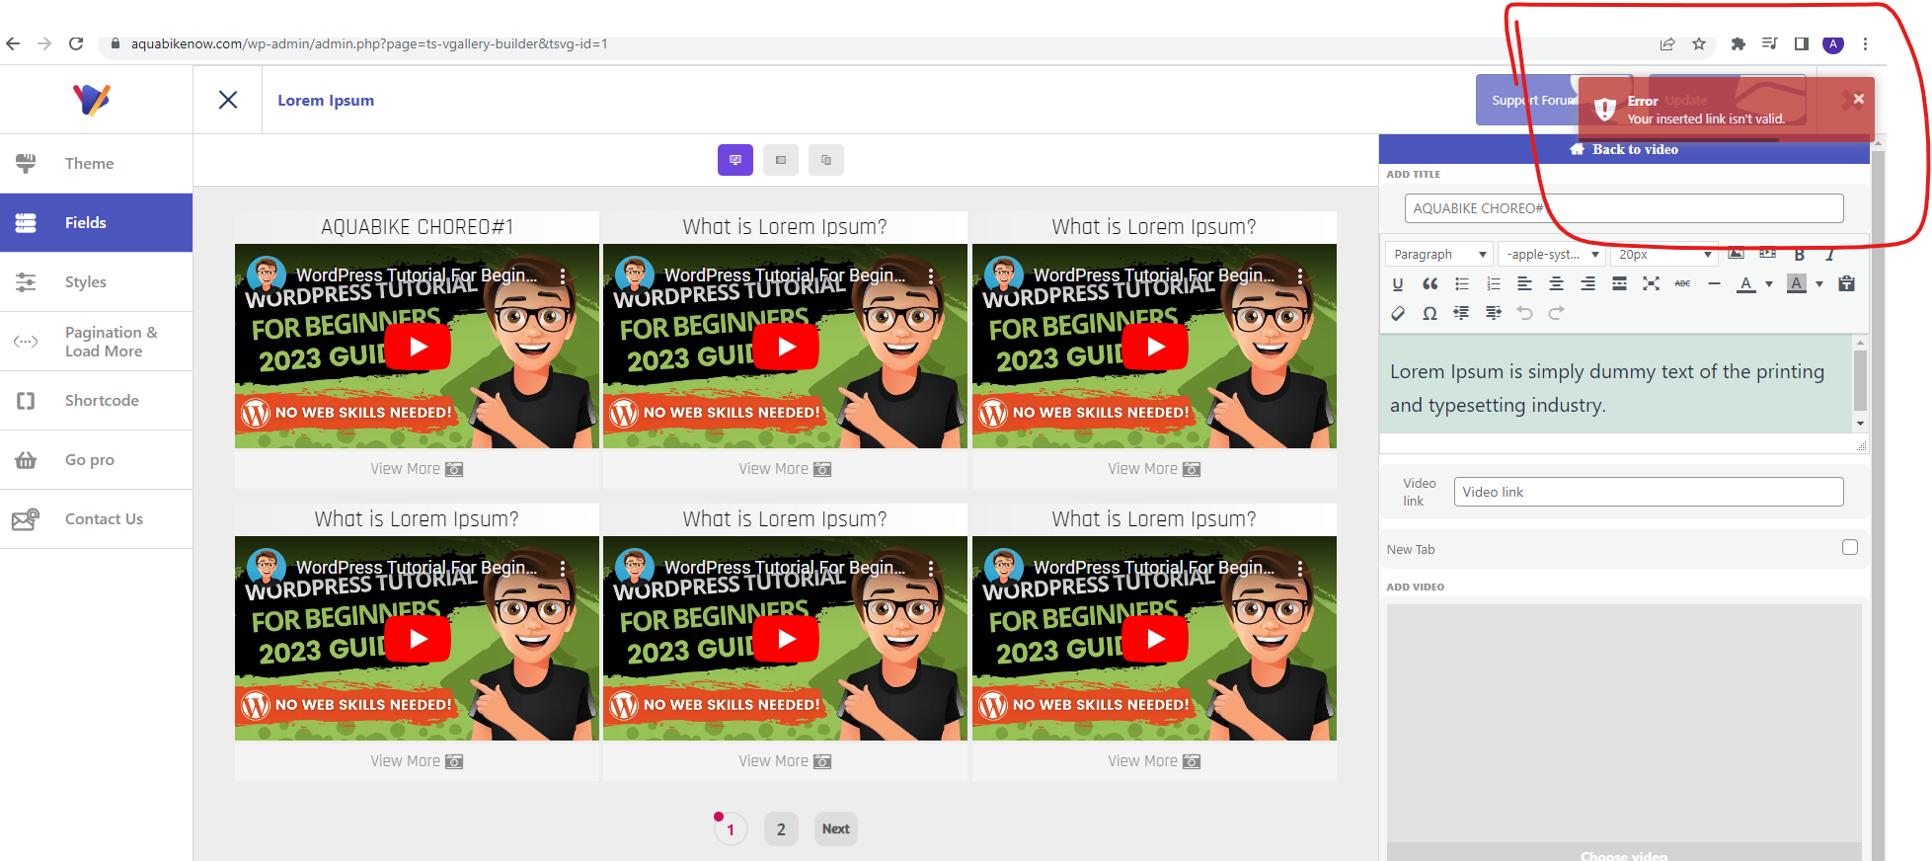Open the Paragraph format dropdown

click(x=1439, y=254)
